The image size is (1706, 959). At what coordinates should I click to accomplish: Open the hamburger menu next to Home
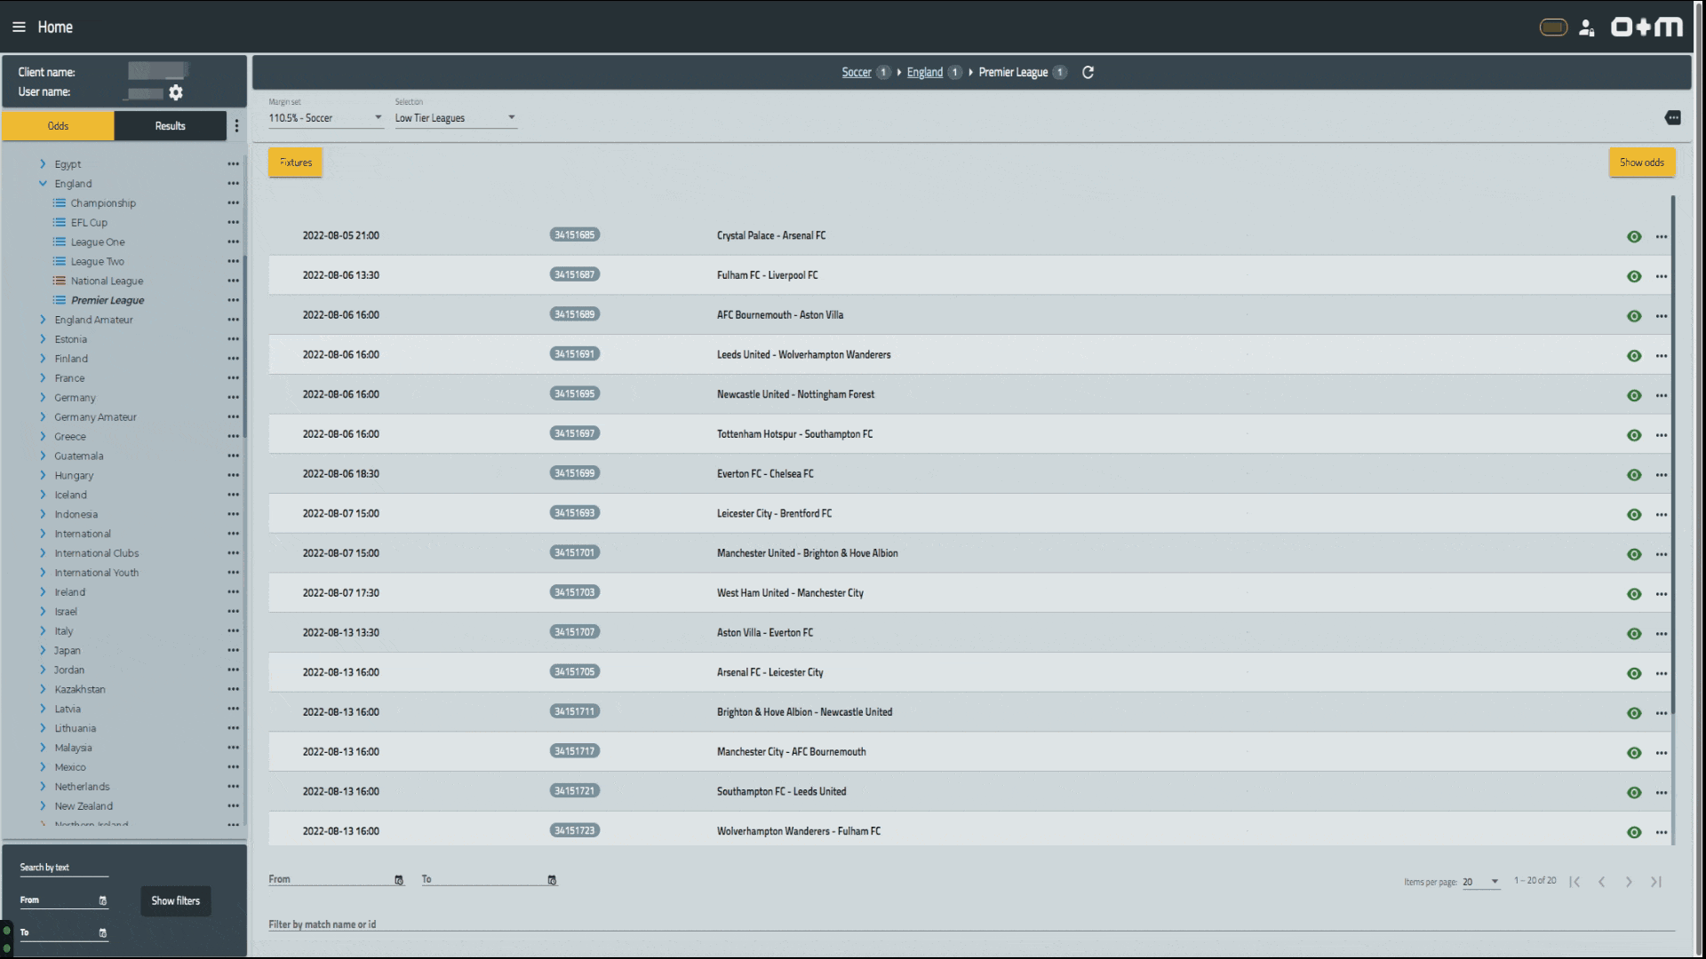point(19,28)
